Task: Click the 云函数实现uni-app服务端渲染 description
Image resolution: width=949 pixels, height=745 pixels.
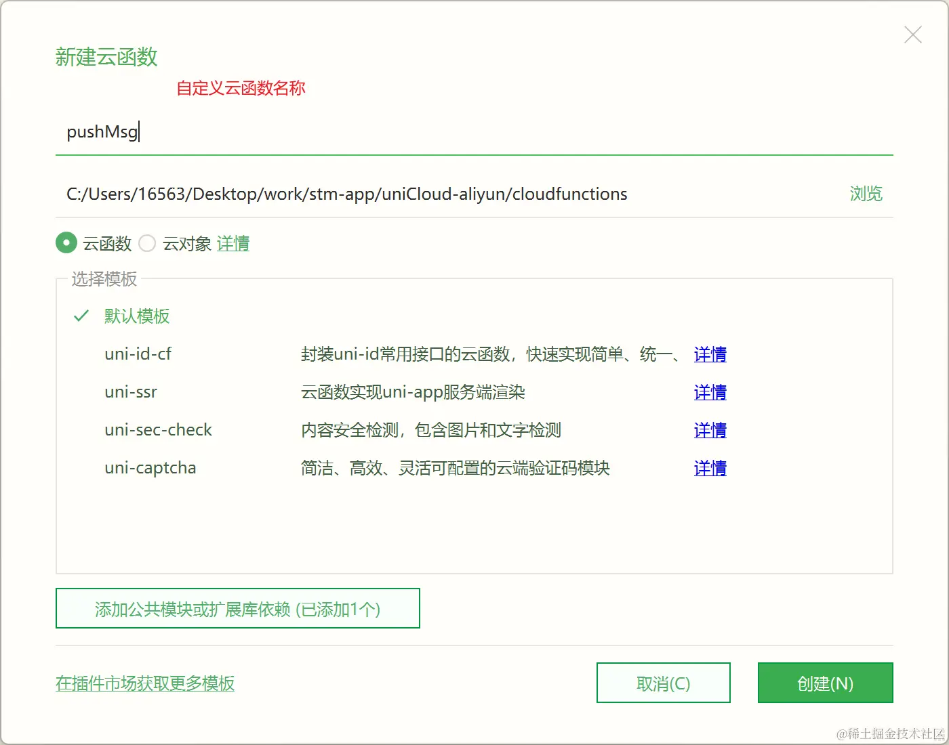Action: [413, 392]
